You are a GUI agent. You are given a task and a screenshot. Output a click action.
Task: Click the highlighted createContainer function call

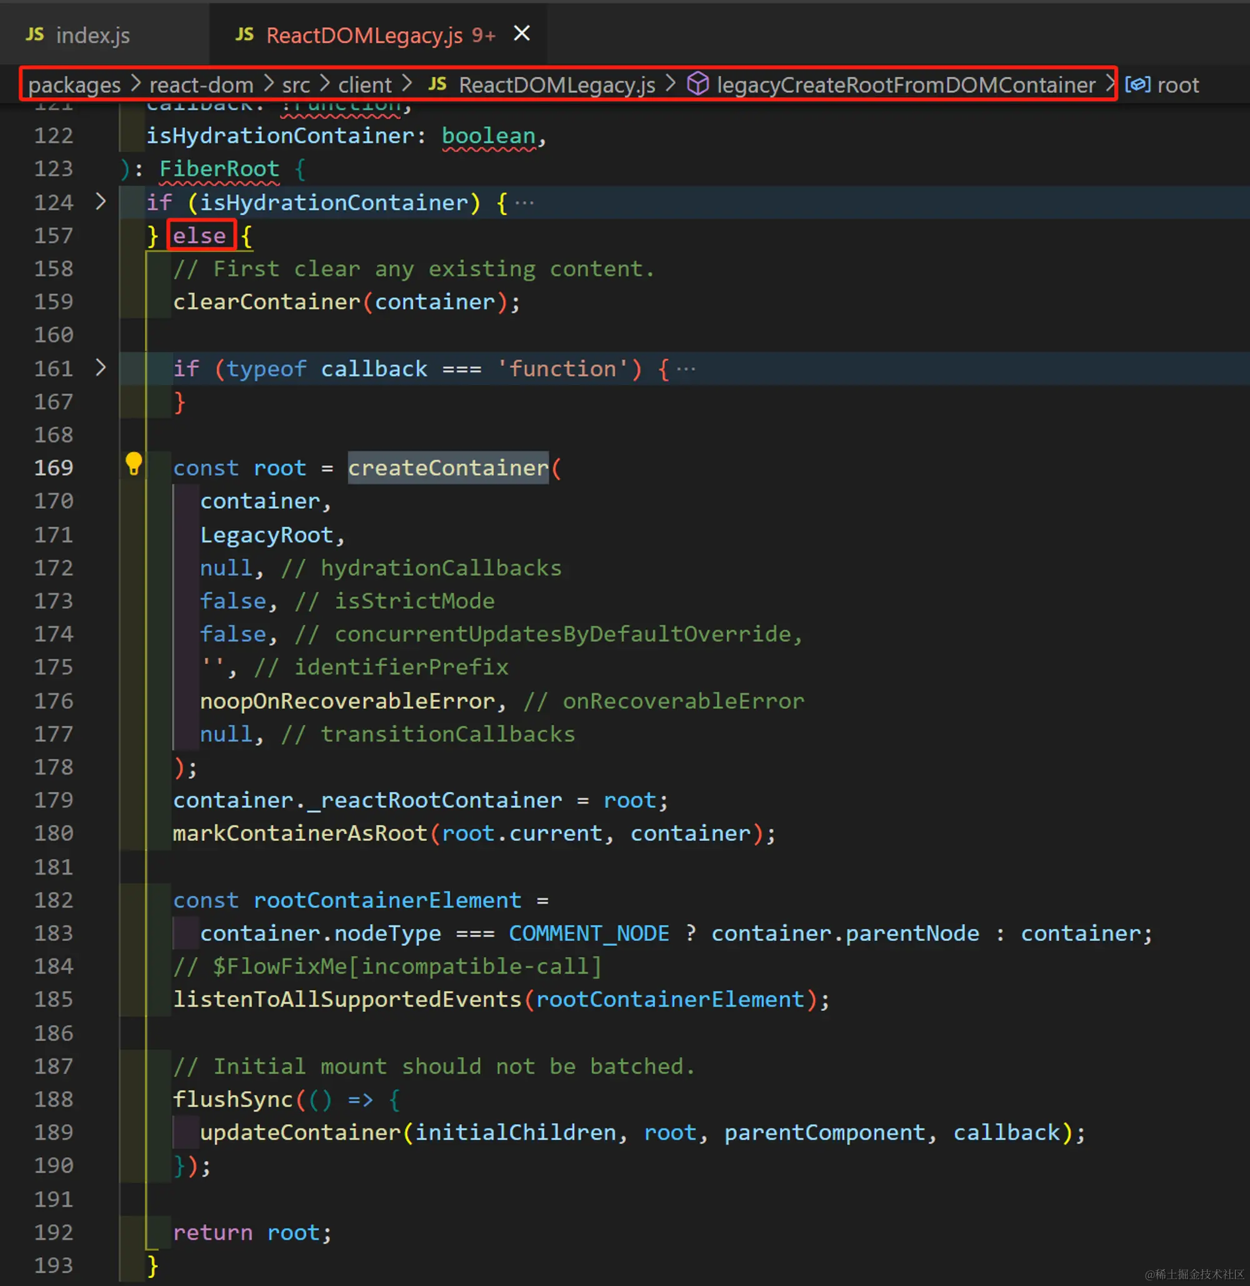click(x=447, y=468)
